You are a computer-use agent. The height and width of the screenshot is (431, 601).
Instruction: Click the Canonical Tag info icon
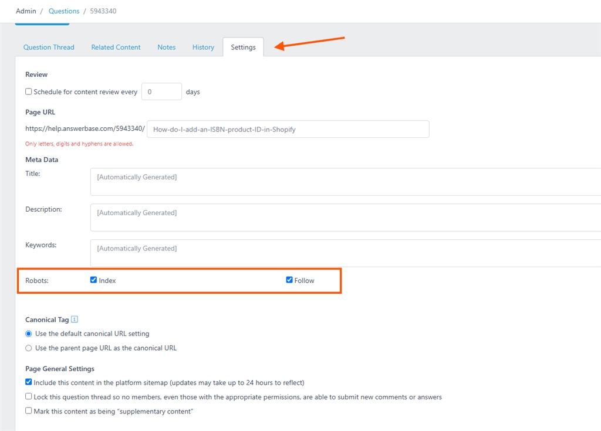pos(75,319)
